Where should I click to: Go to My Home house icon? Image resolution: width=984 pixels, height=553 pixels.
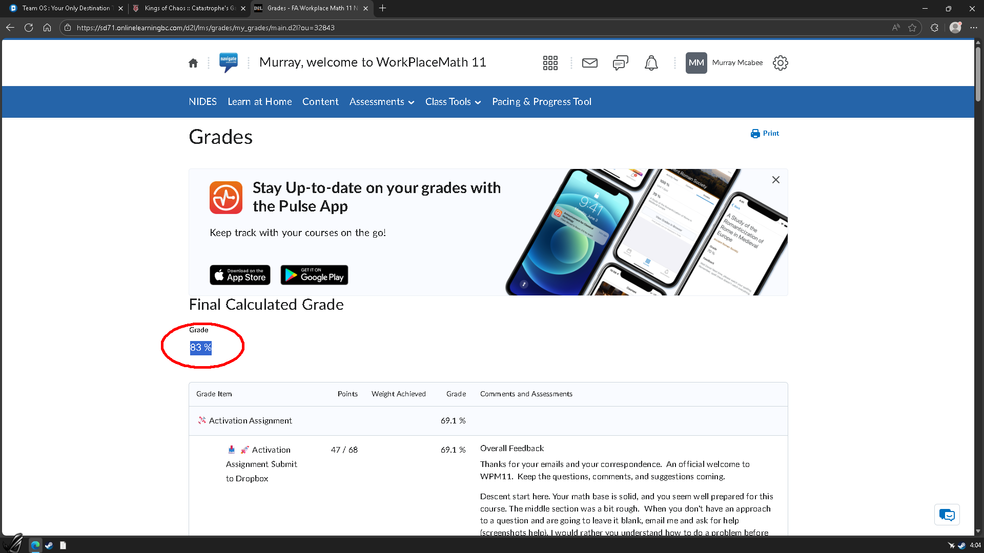[193, 63]
